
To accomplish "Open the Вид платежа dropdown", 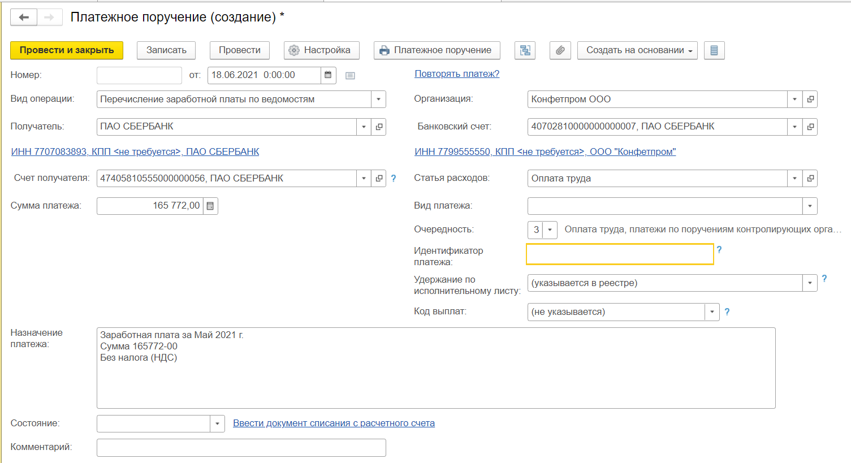I will pyautogui.click(x=810, y=206).
